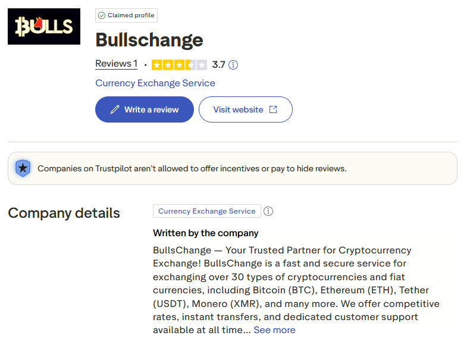
Task: Open the Bulls logo thumbnail
Action: [44, 26]
